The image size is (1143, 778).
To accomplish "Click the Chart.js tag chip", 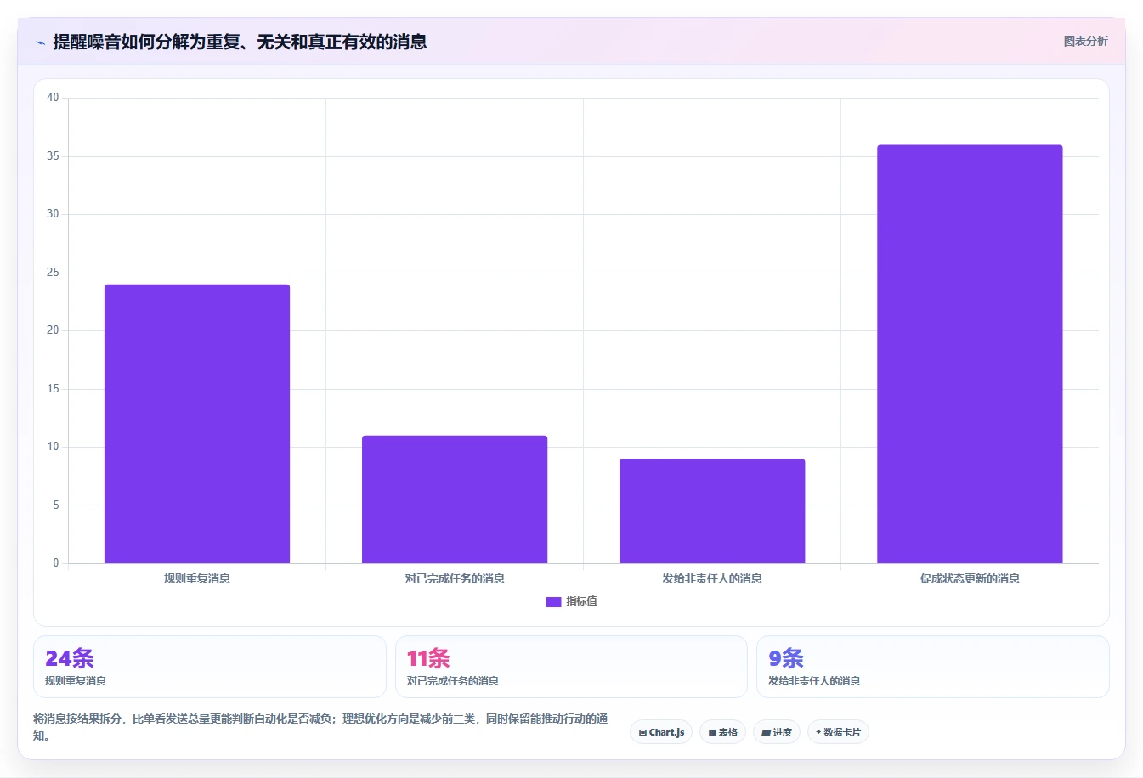I will pyautogui.click(x=661, y=732).
